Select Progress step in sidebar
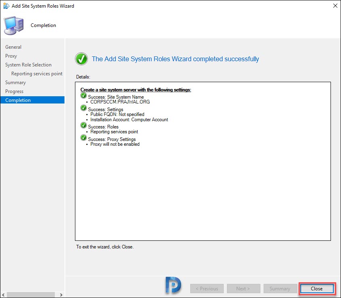 click(14, 91)
